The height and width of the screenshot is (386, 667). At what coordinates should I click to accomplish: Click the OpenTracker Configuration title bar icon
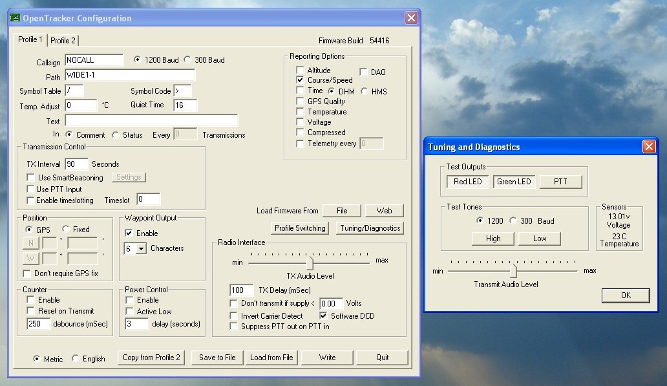point(16,18)
